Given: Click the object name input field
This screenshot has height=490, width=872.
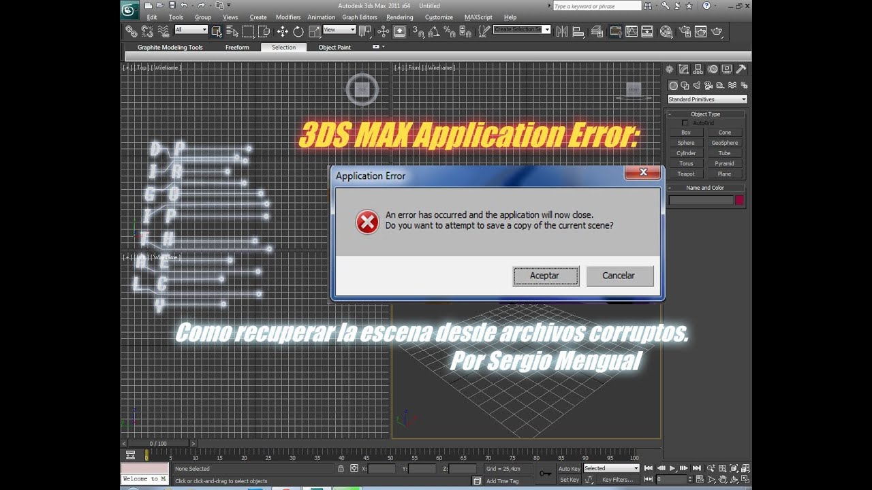Looking at the screenshot, I should pyautogui.click(x=701, y=200).
